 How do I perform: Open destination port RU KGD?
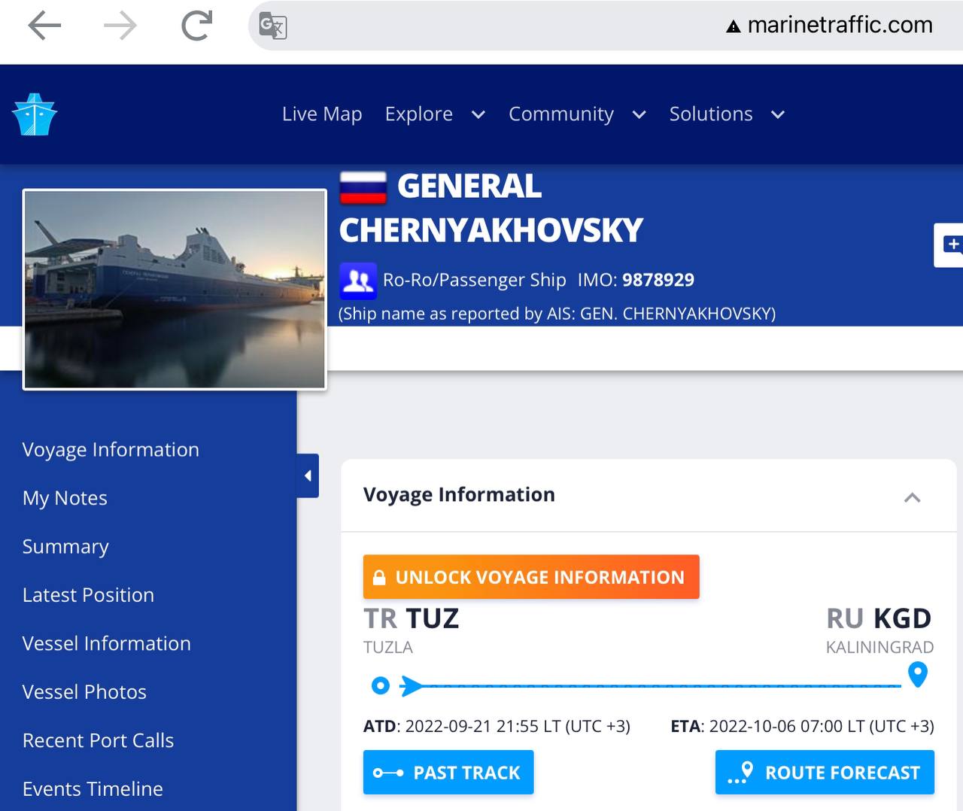point(879,618)
